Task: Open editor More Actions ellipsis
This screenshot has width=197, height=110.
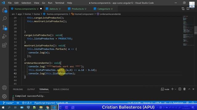Action: (x=193, y=9)
